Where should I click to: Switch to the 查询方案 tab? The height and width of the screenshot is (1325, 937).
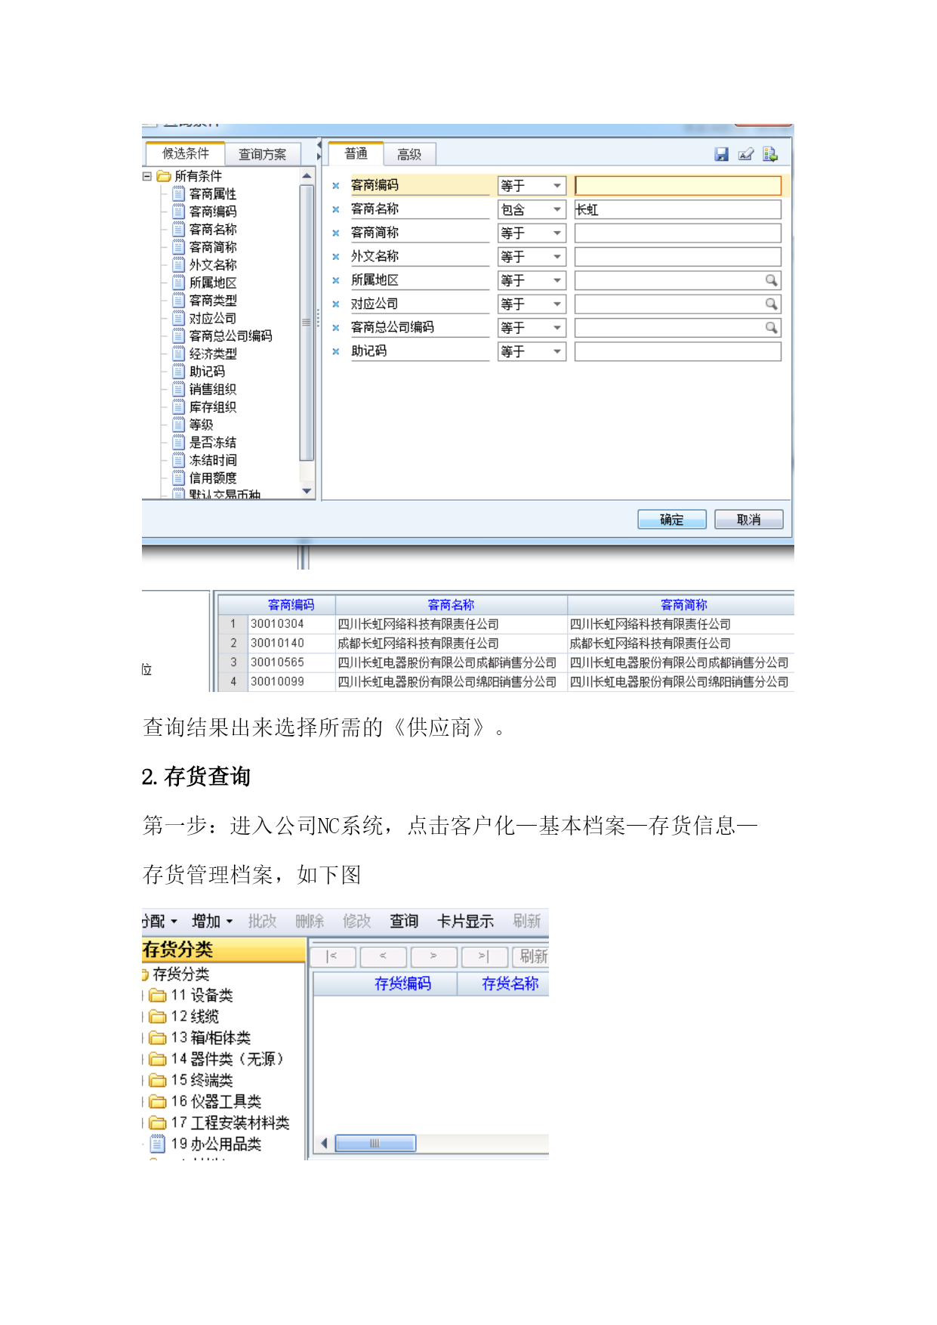click(x=263, y=154)
